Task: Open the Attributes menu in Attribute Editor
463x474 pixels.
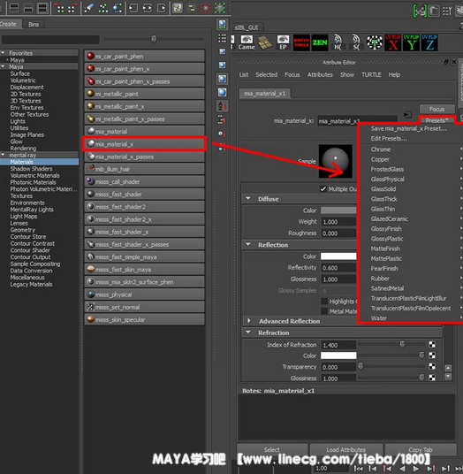Action: (320, 74)
